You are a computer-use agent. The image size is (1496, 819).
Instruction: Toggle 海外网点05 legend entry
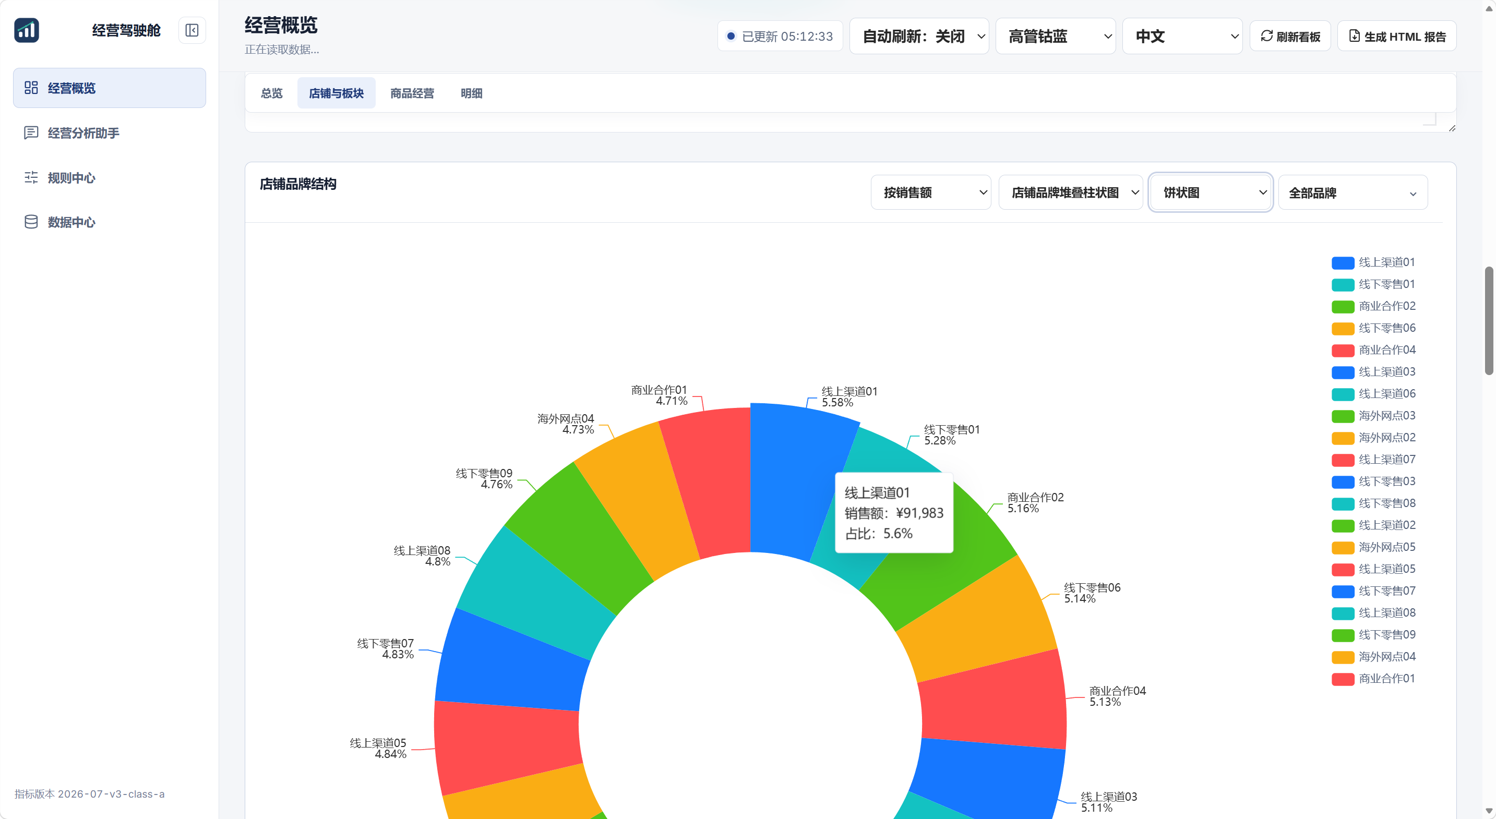point(1373,547)
